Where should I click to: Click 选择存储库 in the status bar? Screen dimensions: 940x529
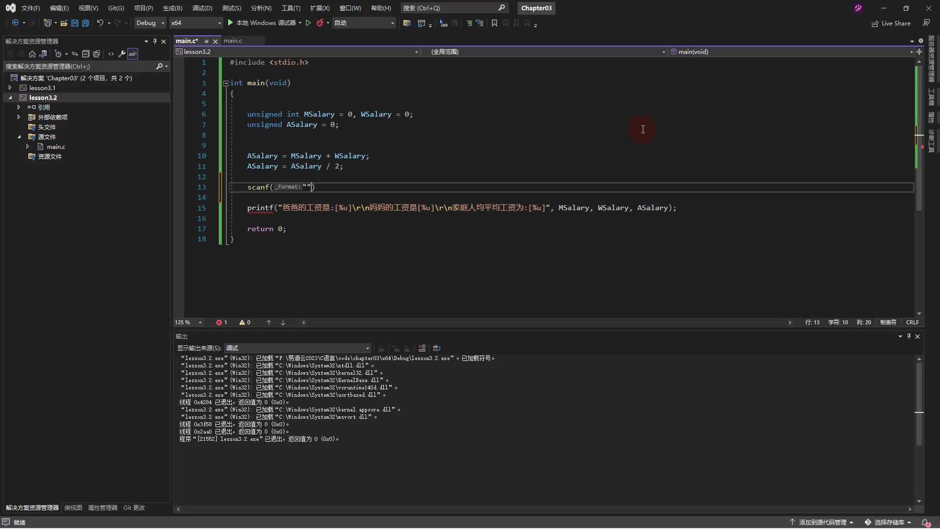[x=888, y=522]
